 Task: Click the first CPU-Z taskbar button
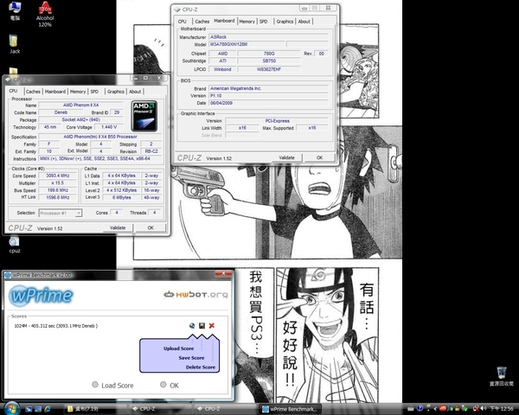[161, 409]
